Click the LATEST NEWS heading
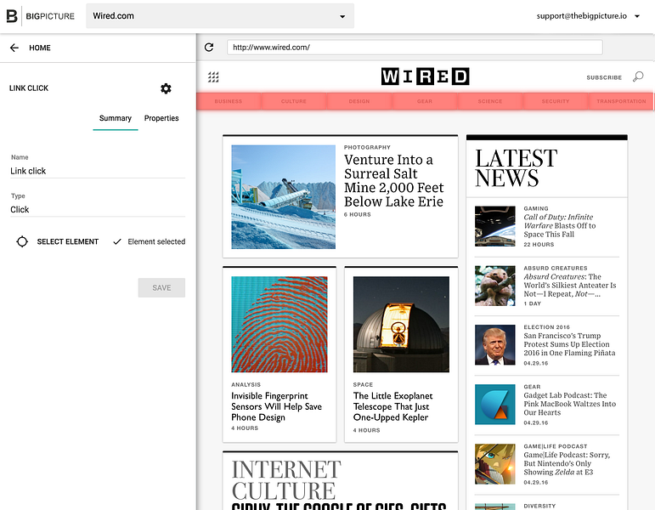 click(x=517, y=168)
